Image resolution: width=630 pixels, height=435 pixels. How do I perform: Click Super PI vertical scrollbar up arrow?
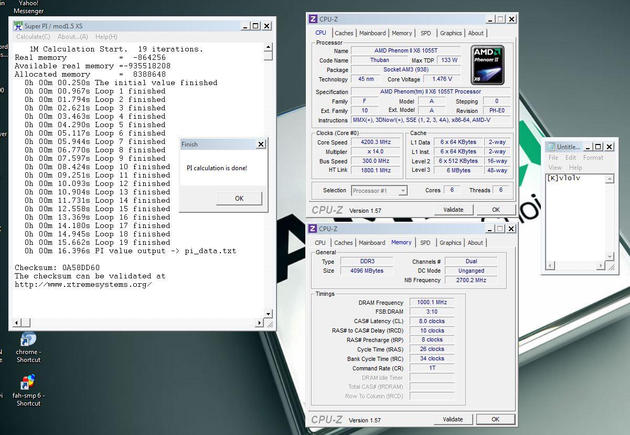(268, 47)
